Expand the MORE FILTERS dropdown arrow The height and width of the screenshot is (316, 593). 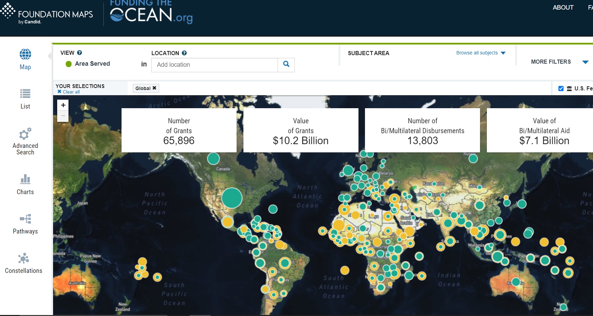585,62
